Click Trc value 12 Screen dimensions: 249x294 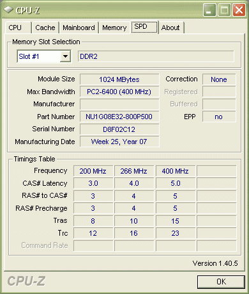tap(93, 233)
